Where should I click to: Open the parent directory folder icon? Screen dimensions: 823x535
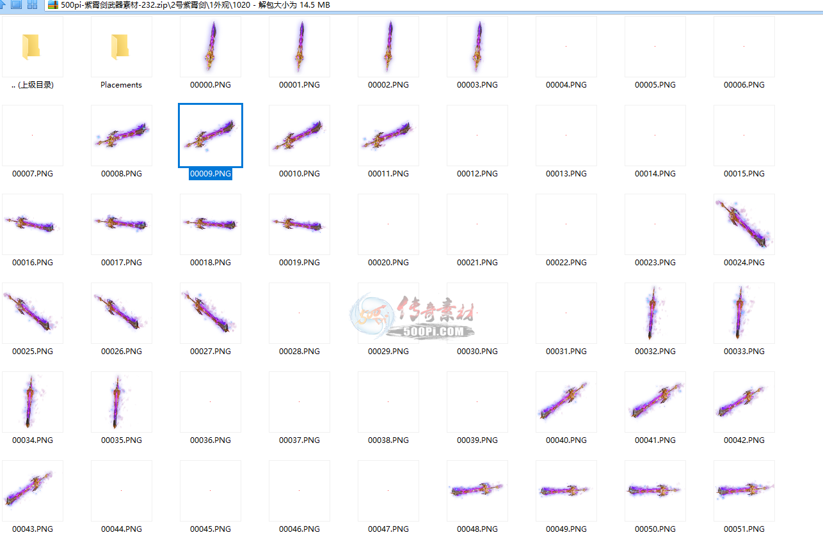(x=33, y=47)
